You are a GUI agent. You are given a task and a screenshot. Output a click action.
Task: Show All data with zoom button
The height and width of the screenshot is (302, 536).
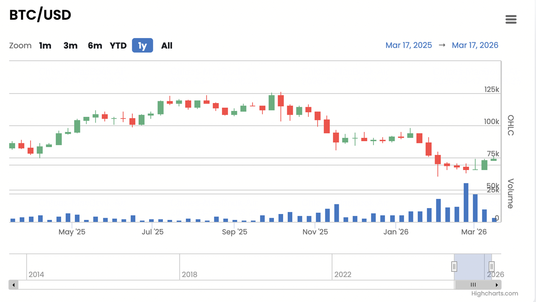pyautogui.click(x=167, y=46)
